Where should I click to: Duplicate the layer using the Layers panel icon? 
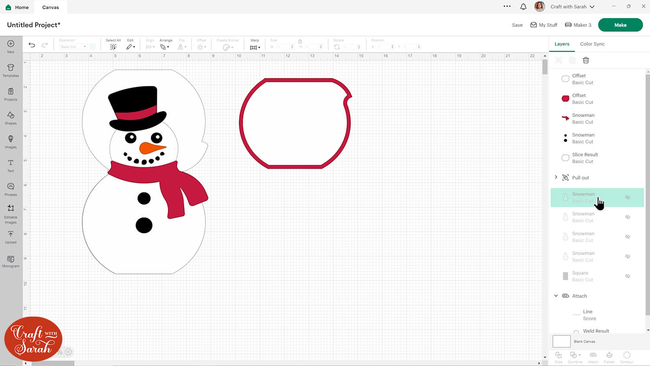(572, 60)
